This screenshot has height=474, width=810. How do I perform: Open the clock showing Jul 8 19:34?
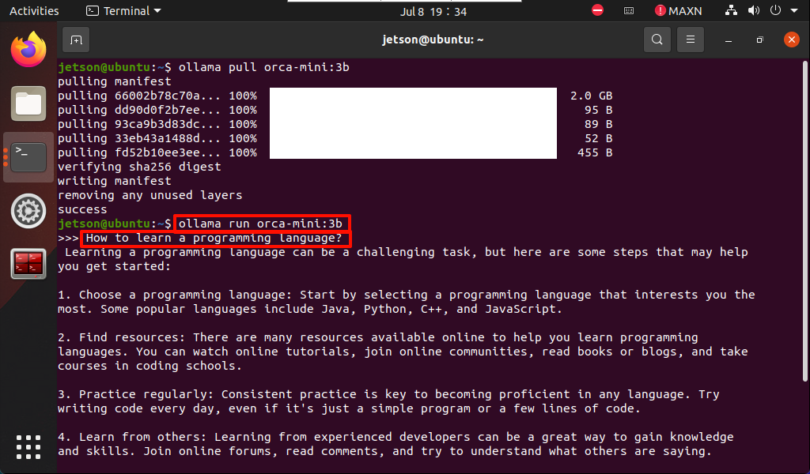pos(433,11)
